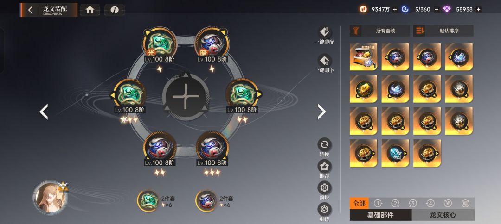Open the 转换 convert icon
501x224 pixels.
[x=324, y=144]
